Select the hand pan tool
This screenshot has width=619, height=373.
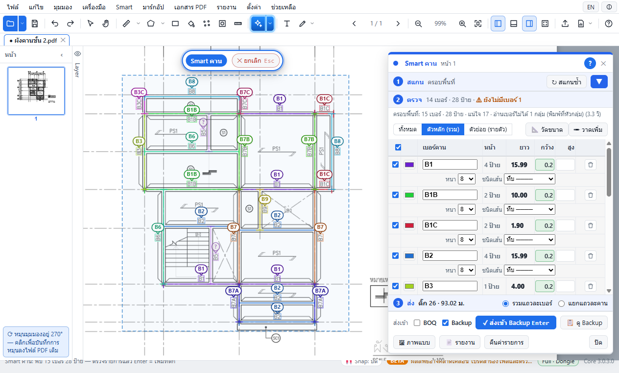point(106,24)
